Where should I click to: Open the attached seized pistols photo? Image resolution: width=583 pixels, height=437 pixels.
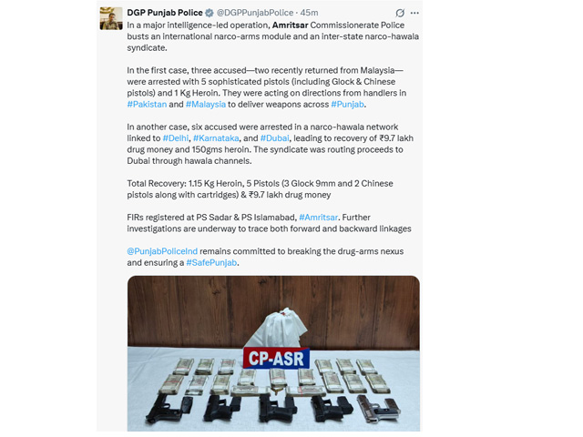(273, 353)
